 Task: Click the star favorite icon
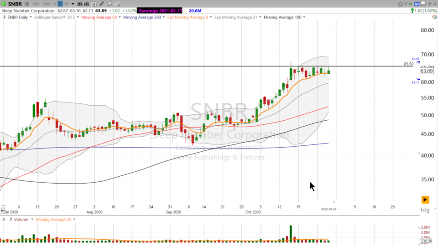coord(401,4)
